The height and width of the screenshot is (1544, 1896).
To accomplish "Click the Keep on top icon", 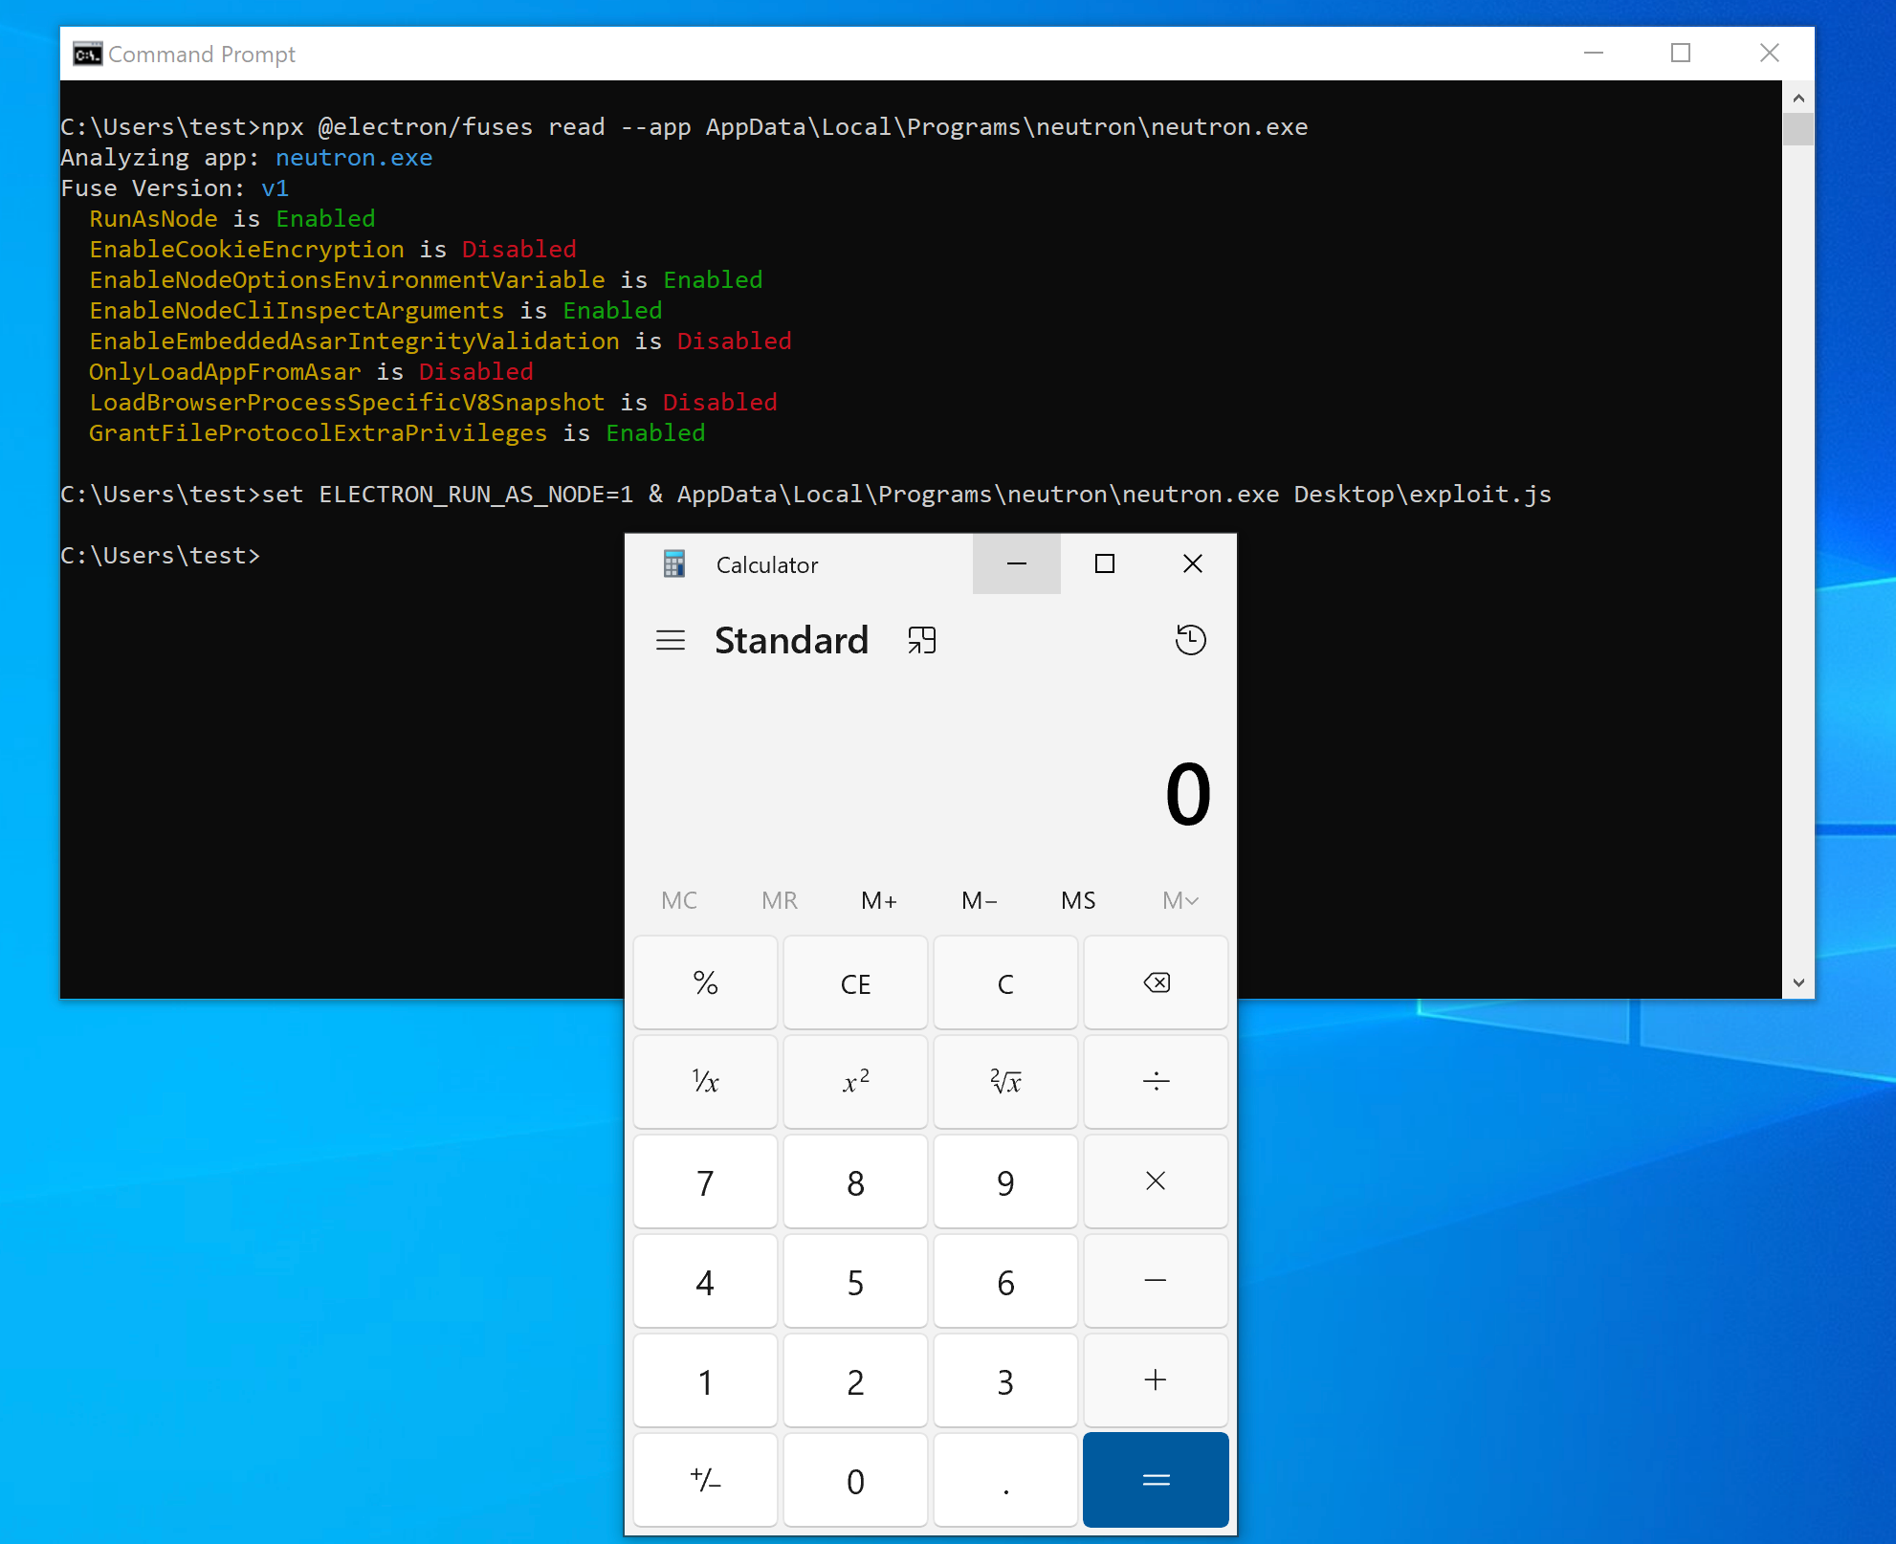I will click(921, 640).
